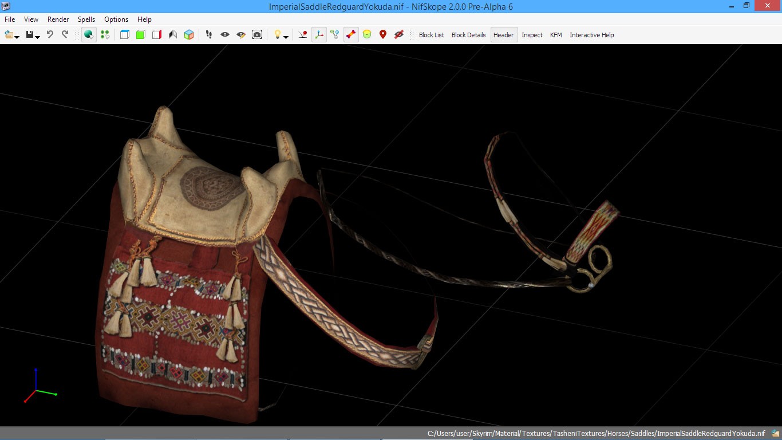The width and height of the screenshot is (782, 440).
Task: Click the multicolored cube view icon
Action: 189,35
